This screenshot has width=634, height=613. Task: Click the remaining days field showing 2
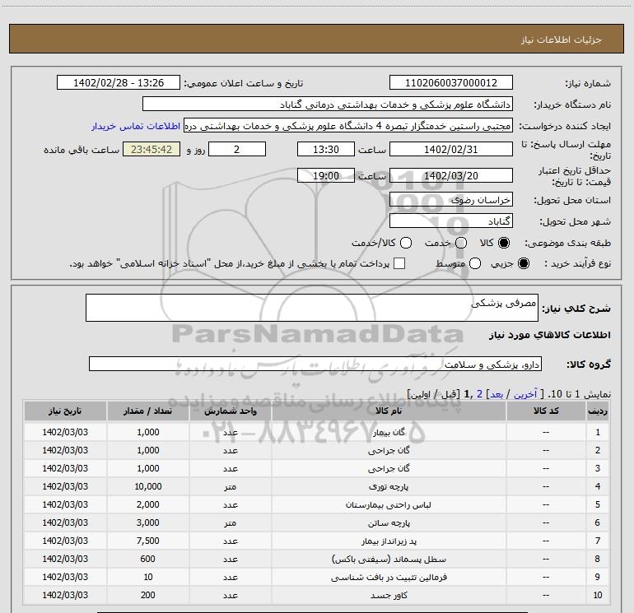(x=237, y=149)
